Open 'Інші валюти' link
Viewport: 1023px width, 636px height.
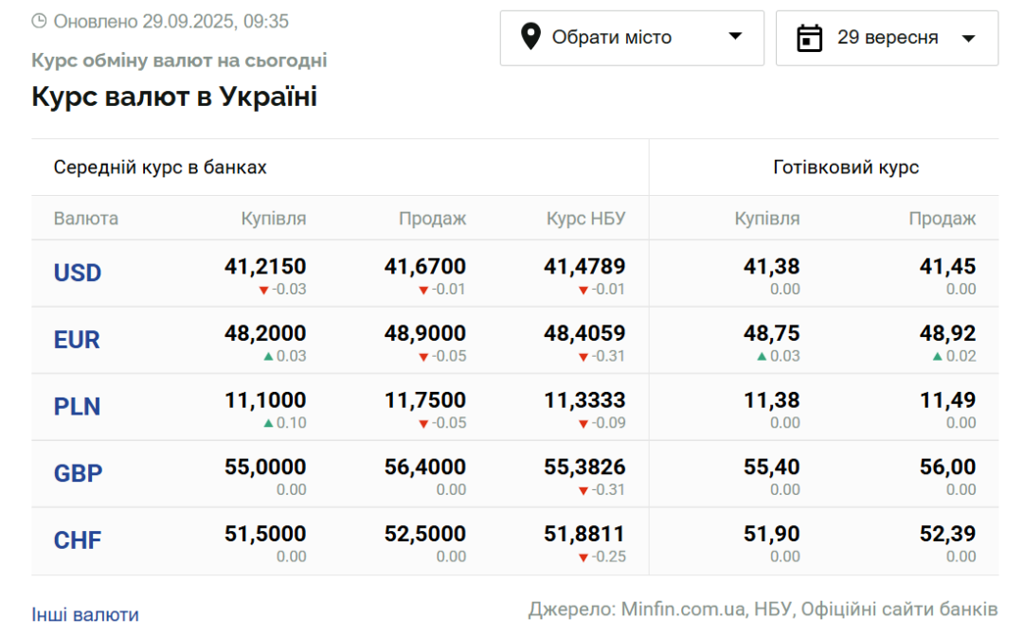click(85, 613)
